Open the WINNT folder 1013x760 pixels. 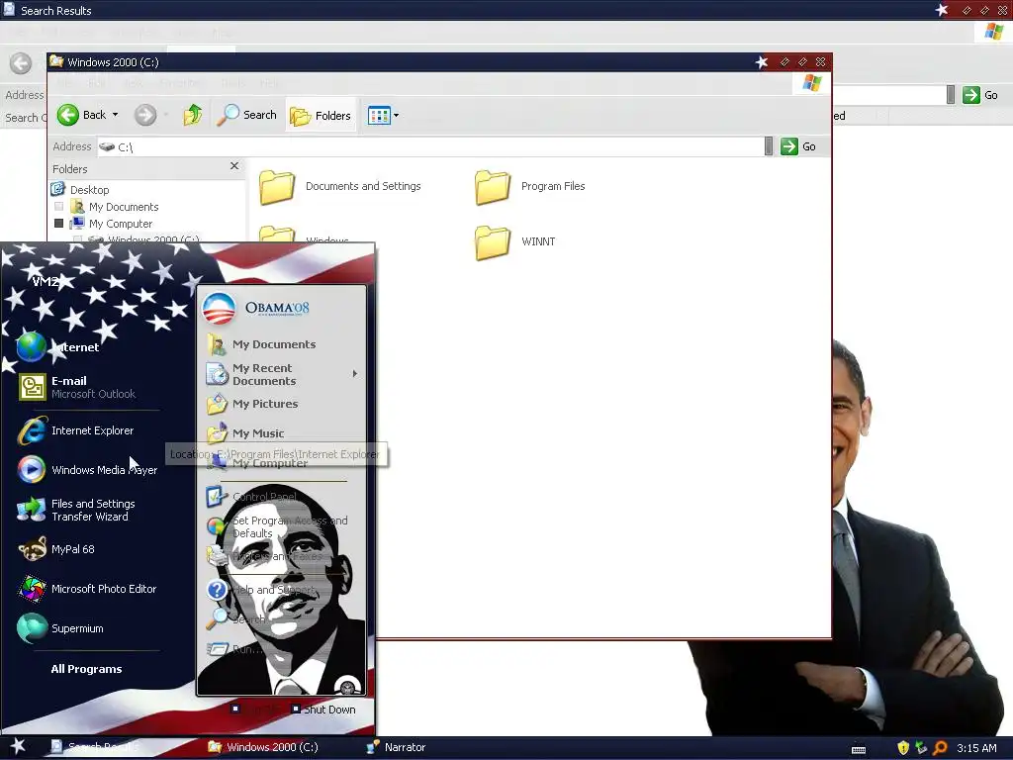[515, 242]
